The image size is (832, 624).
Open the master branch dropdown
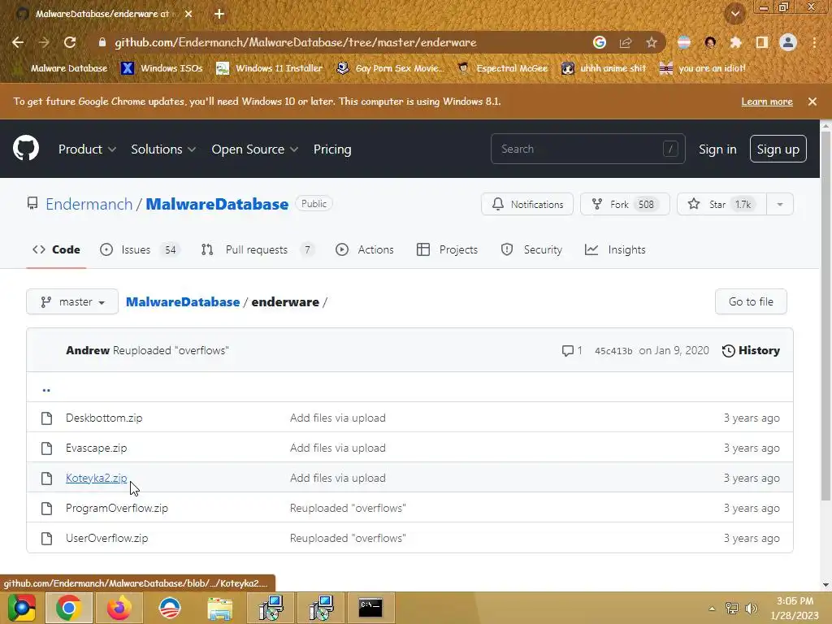point(72,302)
